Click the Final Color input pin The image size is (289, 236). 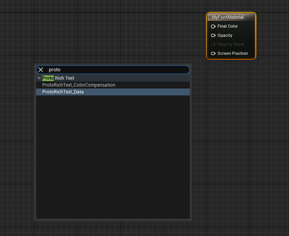pos(213,26)
